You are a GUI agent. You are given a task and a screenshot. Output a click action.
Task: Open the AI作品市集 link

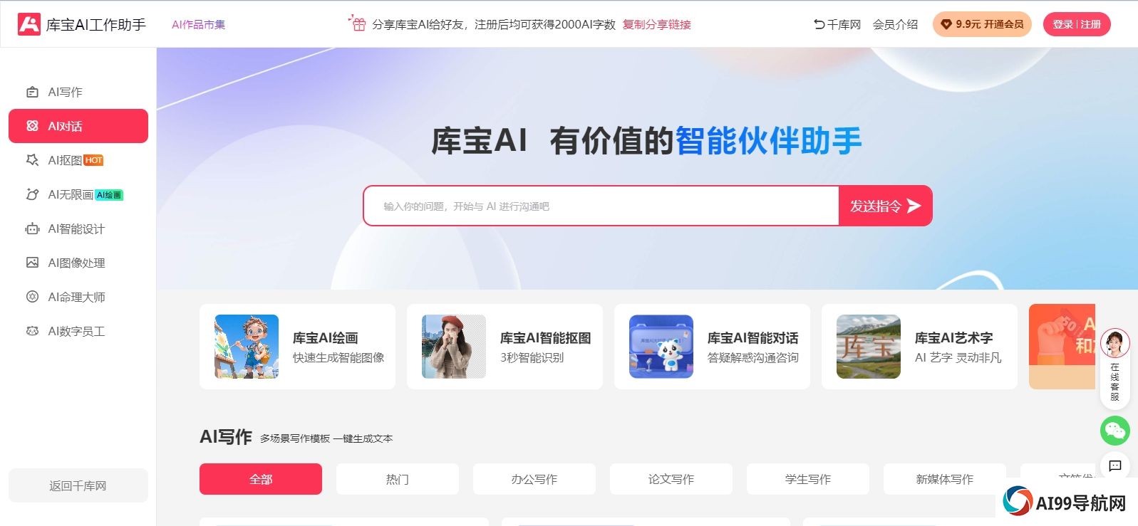[198, 24]
